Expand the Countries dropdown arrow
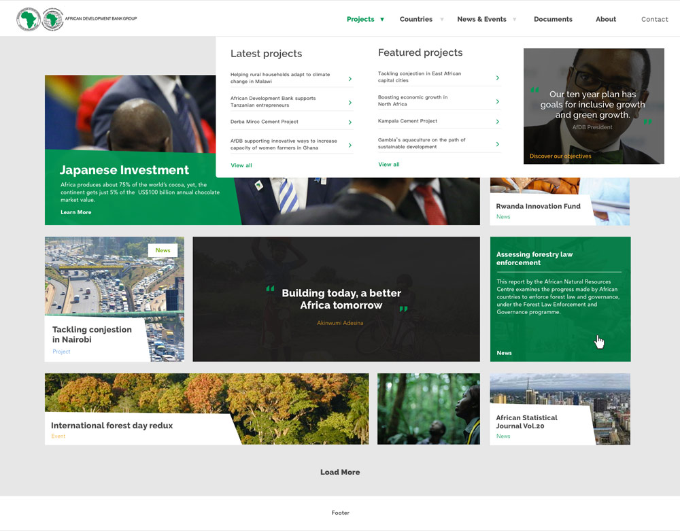Viewport: 680px width, 531px height. [x=442, y=20]
